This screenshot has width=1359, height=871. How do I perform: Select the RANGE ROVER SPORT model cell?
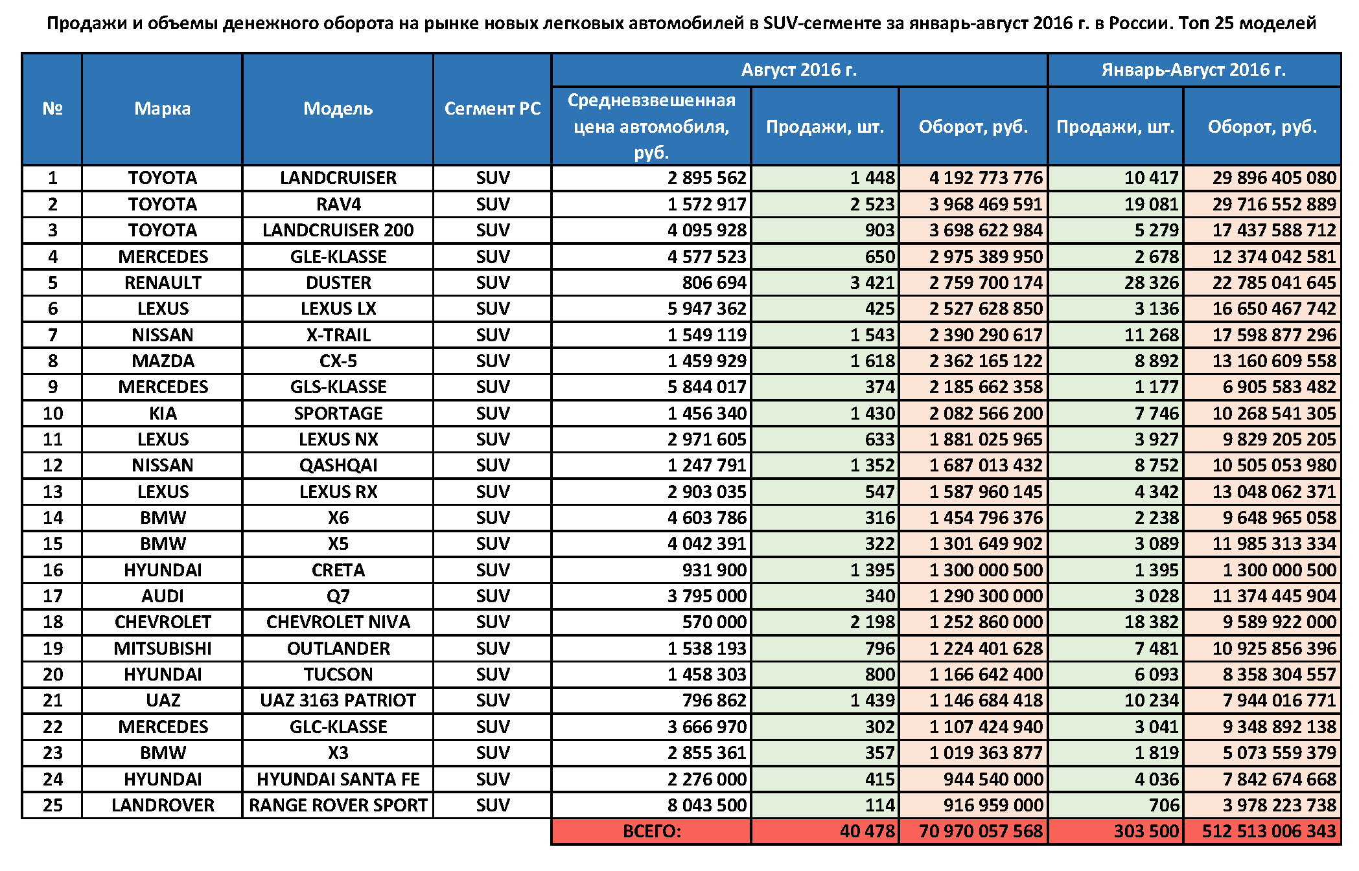pos(338,805)
